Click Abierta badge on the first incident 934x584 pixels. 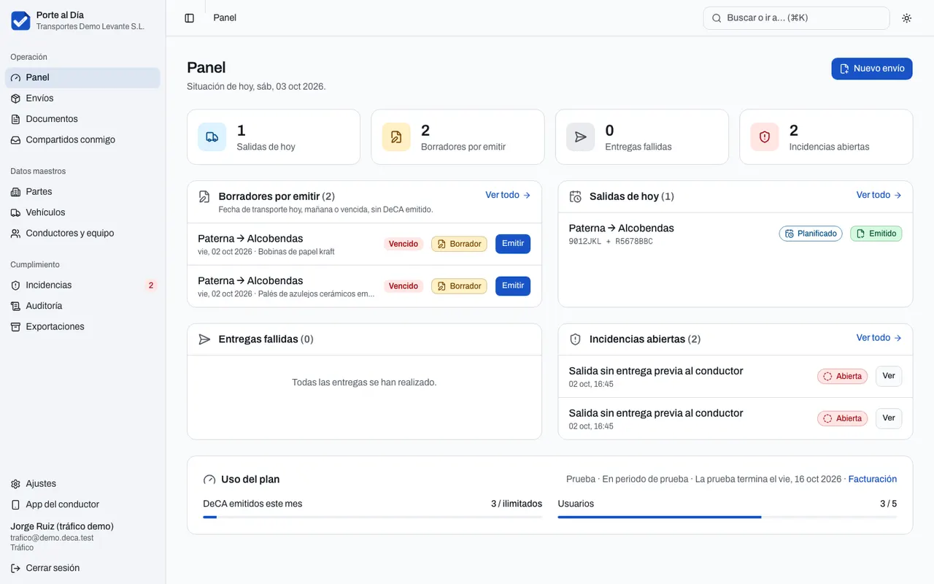(x=843, y=377)
